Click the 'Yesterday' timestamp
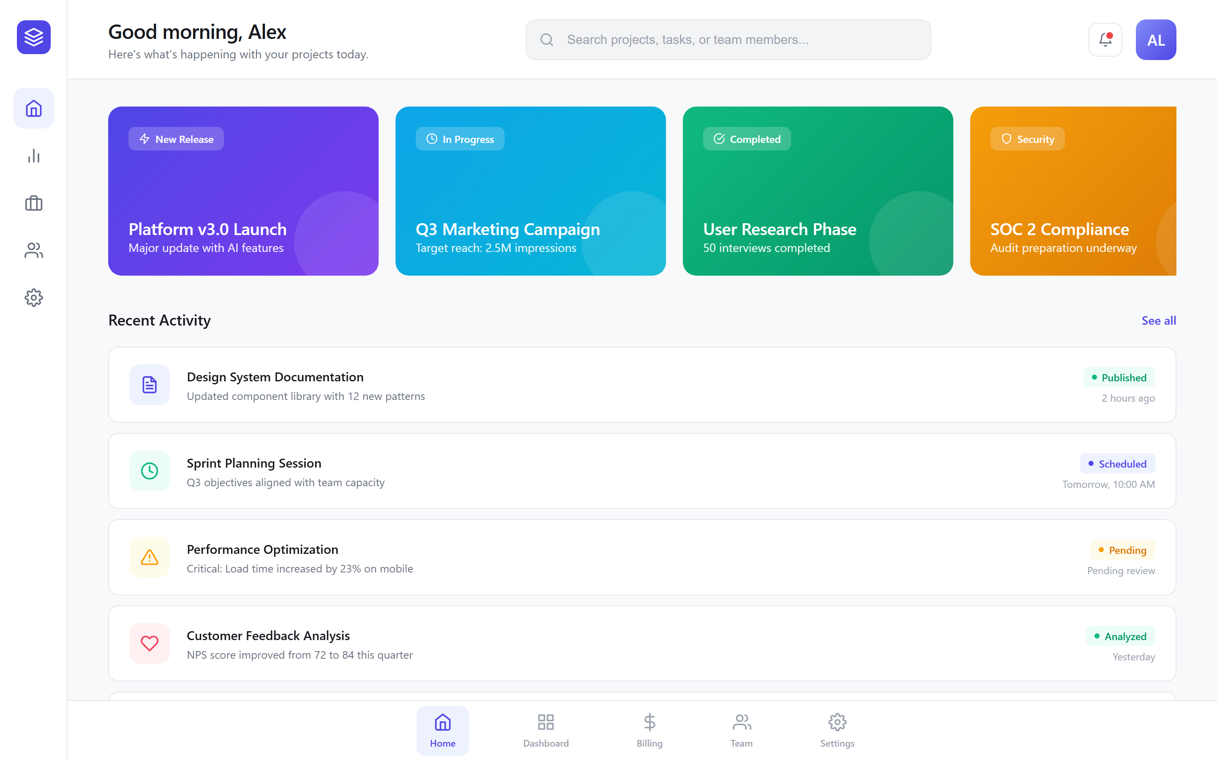Viewport: 1217px width, 761px height. [1133, 657]
